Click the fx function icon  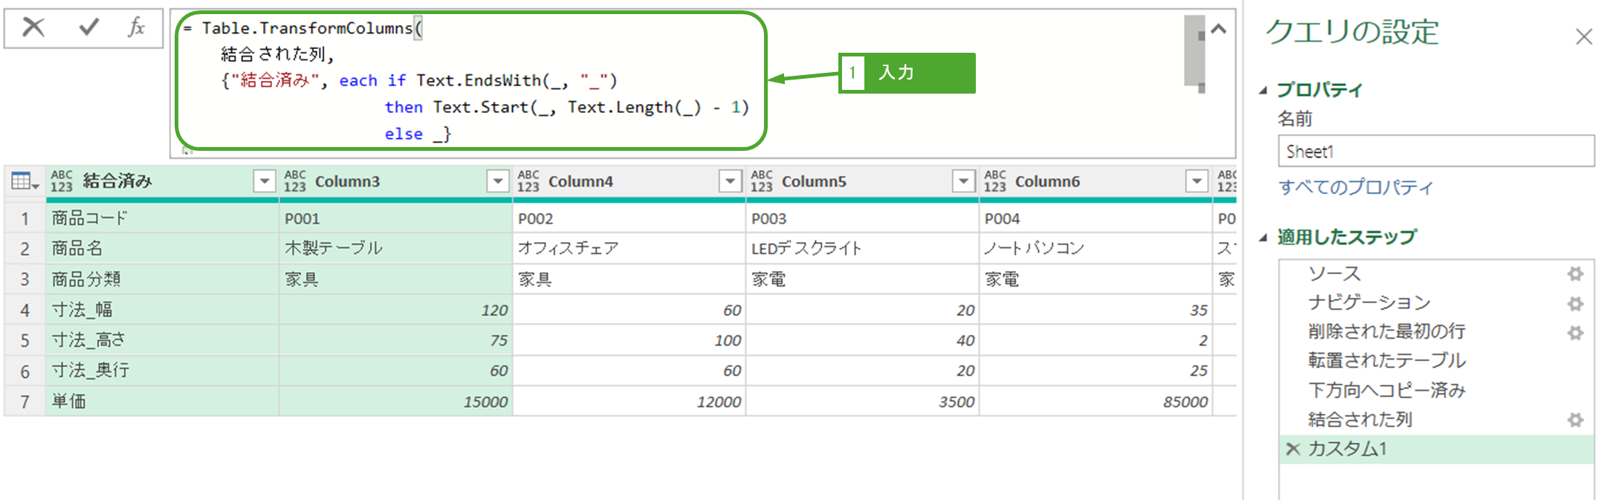[x=136, y=28]
